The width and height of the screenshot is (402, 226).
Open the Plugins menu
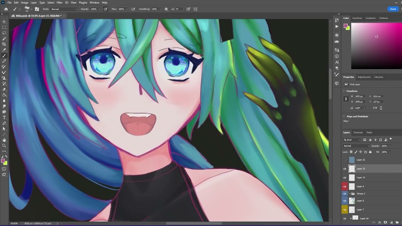click(83, 3)
